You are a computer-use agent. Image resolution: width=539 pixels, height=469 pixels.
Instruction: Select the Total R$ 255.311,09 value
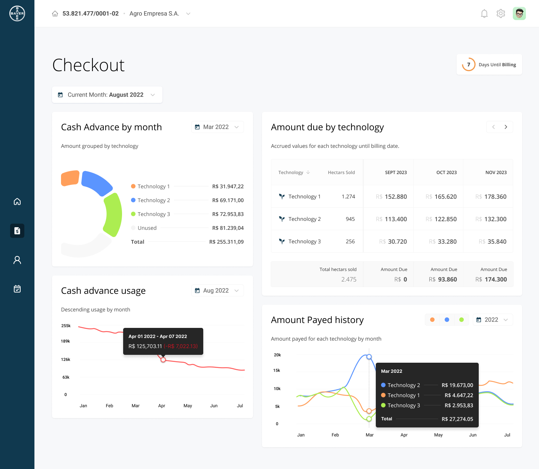click(x=226, y=242)
